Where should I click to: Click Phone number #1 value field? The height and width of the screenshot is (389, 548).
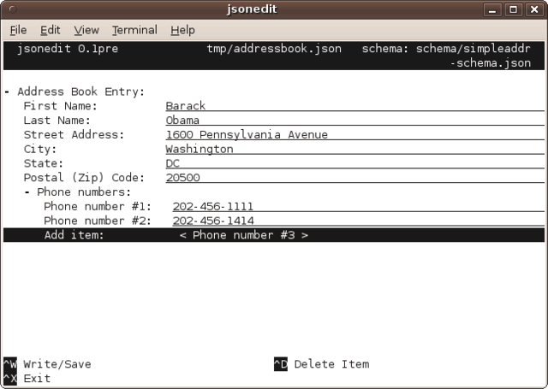pos(213,207)
